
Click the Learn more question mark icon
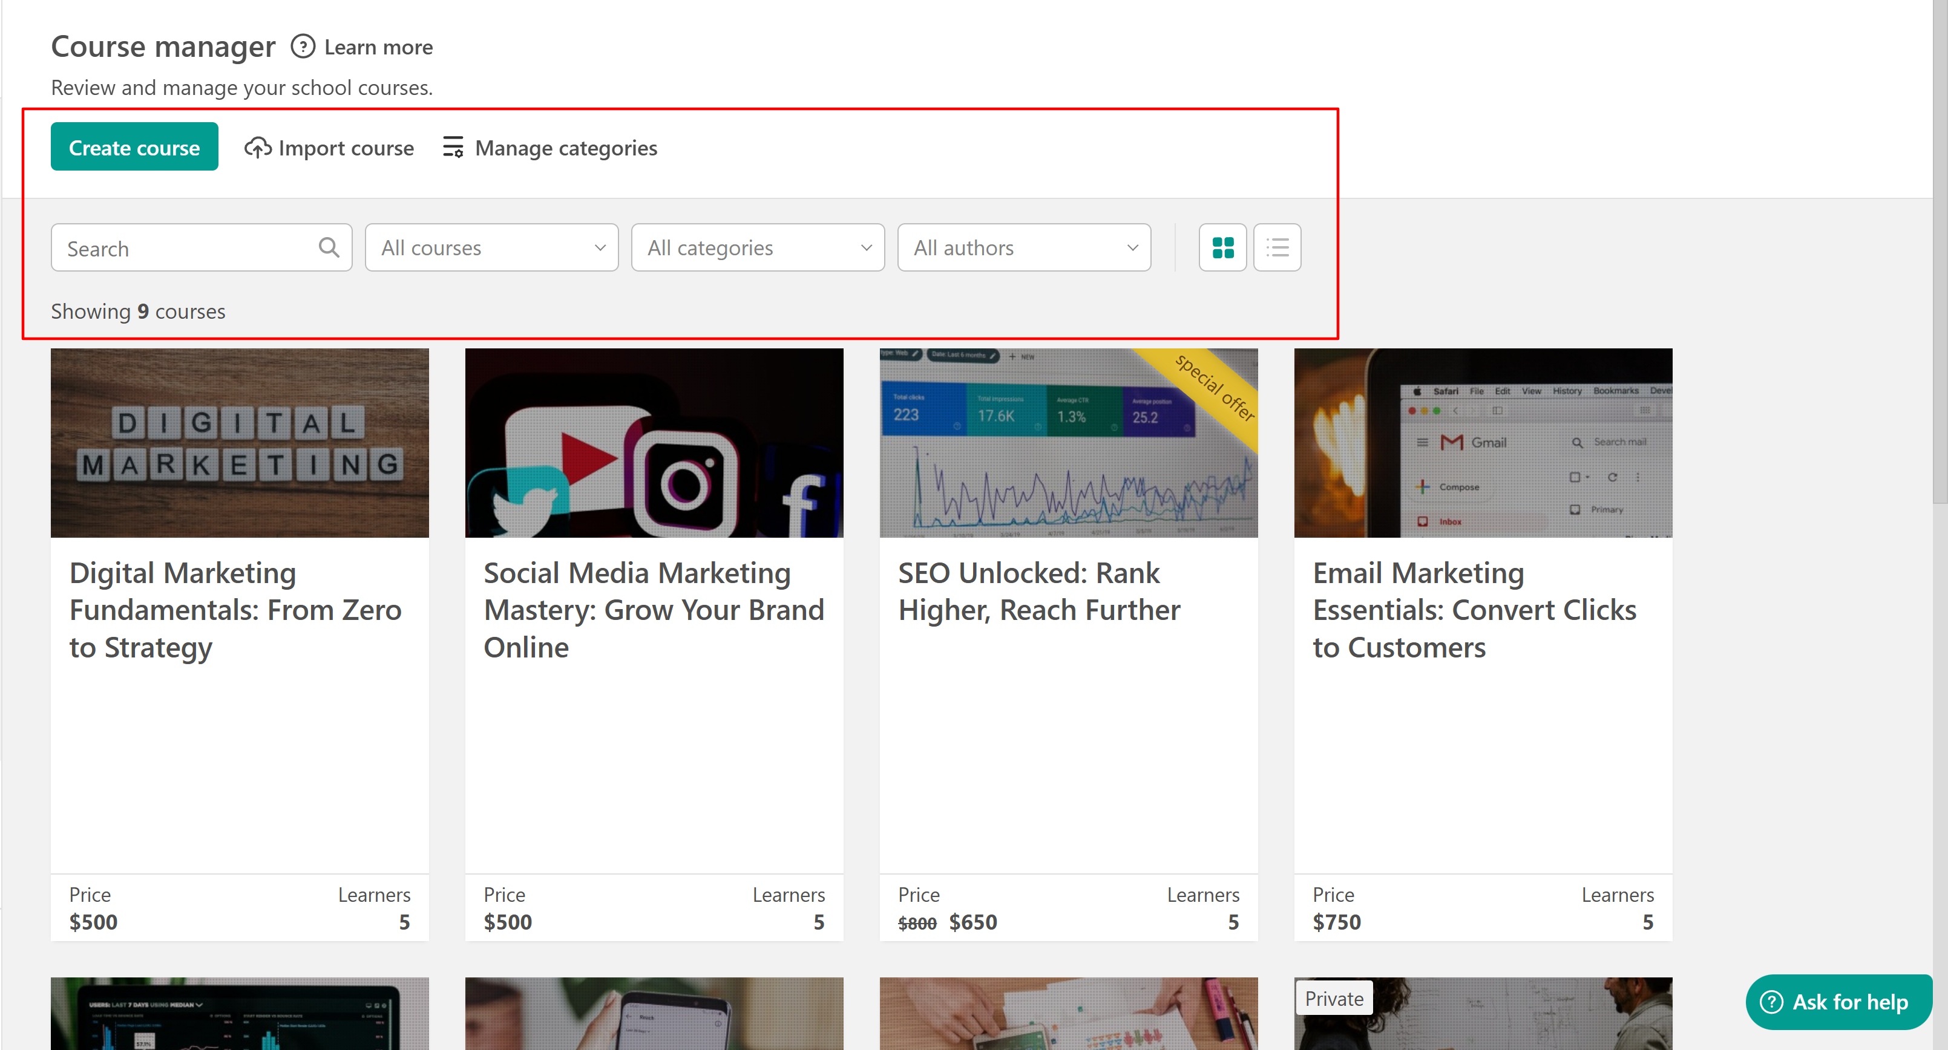pos(303,47)
